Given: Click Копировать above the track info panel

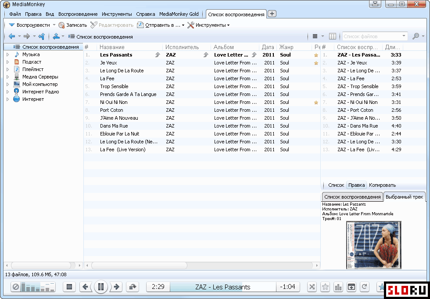Looking at the screenshot, I should tap(382, 185).
